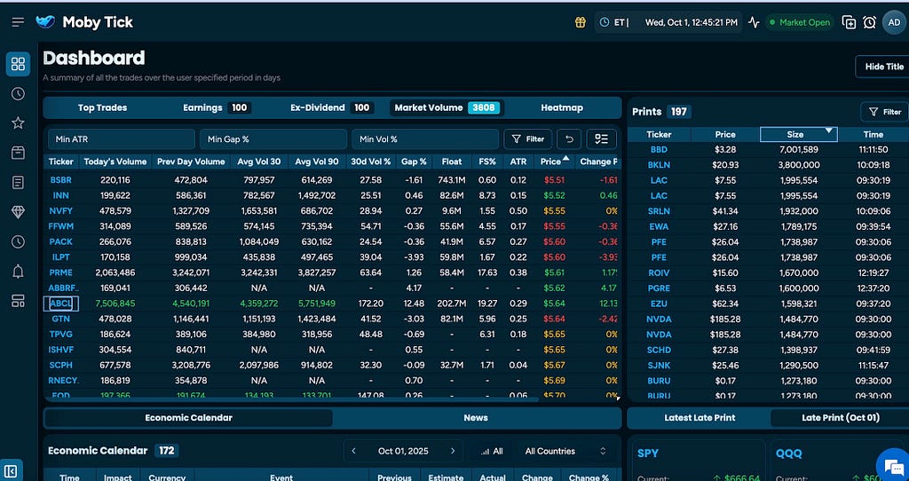Click the Min Gap % input field
Image resolution: width=909 pixels, height=481 pixels.
click(273, 139)
